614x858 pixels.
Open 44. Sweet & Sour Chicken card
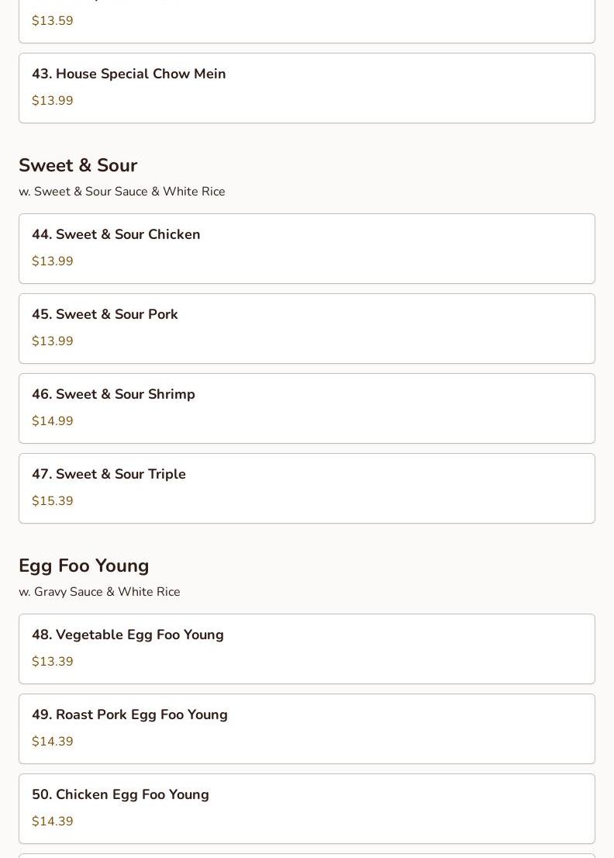[307, 248]
